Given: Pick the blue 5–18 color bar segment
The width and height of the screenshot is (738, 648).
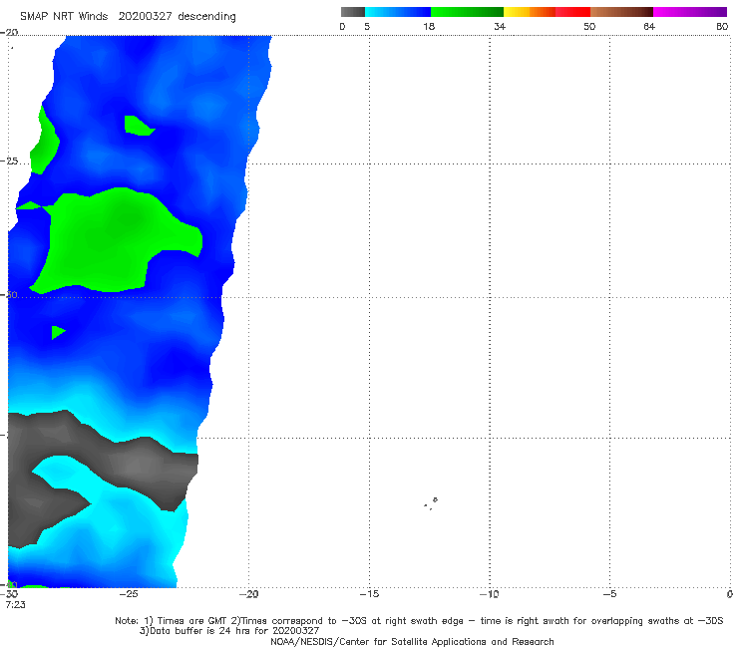Looking at the screenshot, I should pos(398,12).
